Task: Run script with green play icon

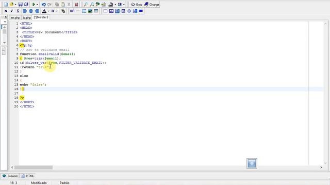Action: click(x=34, y=5)
